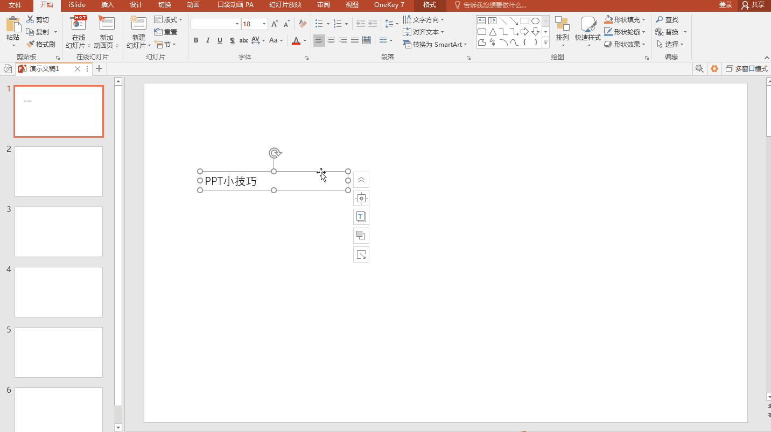Image resolution: width=771 pixels, height=432 pixels.
Task: Click the New Animation Page (新加动画页) icon
Action: pos(107,24)
